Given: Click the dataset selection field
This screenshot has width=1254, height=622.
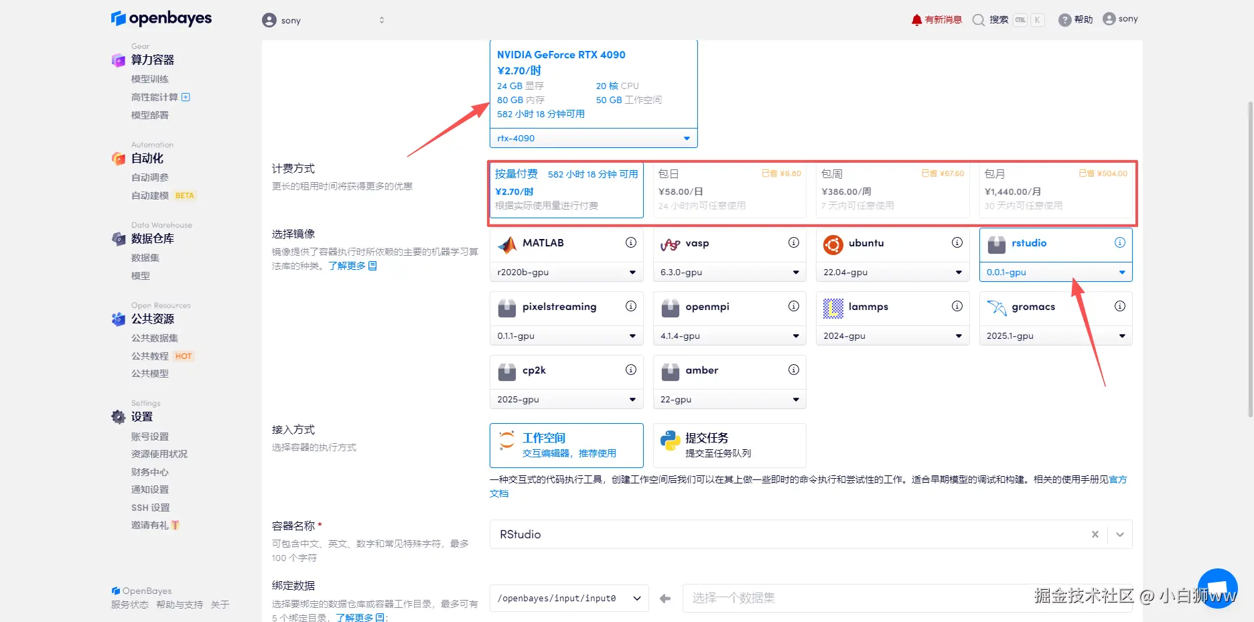Looking at the screenshot, I should (x=908, y=599).
